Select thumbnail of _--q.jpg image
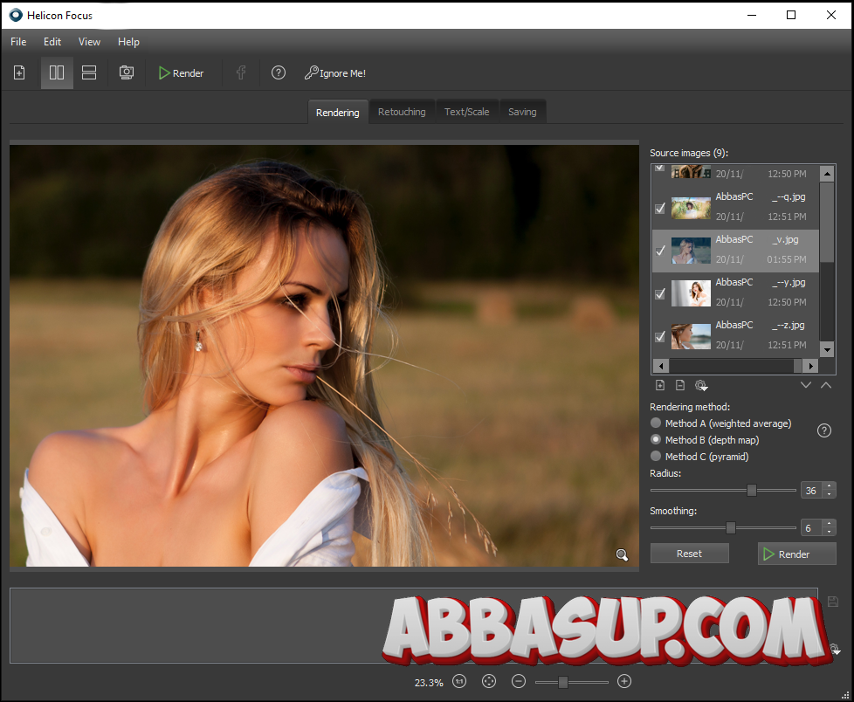854x702 pixels. click(691, 208)
